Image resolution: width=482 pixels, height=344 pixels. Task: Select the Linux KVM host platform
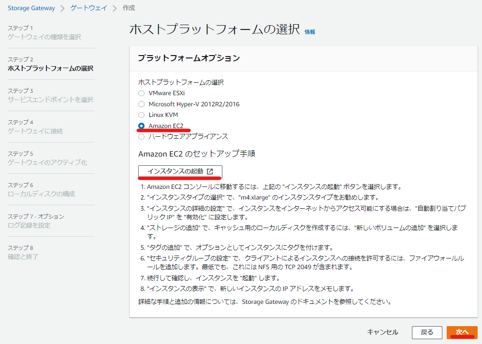tap(141, 115)
